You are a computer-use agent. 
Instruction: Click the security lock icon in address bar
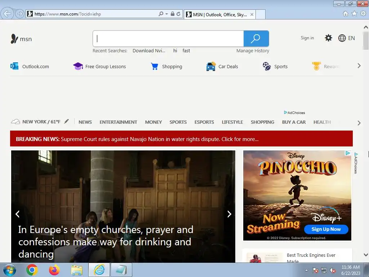point(173,14)
